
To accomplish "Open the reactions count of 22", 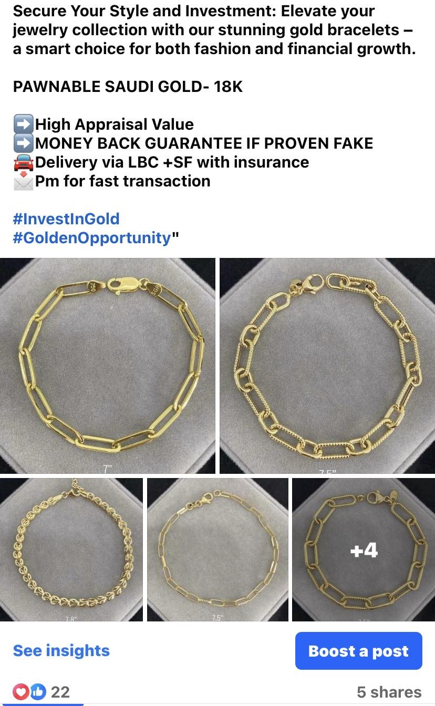I will coord(60,692).
